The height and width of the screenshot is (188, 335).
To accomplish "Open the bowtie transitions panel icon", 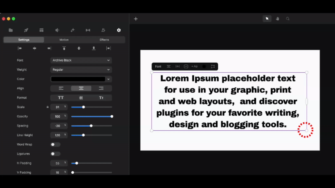I will pyautogui.click(x=88, y=30).
